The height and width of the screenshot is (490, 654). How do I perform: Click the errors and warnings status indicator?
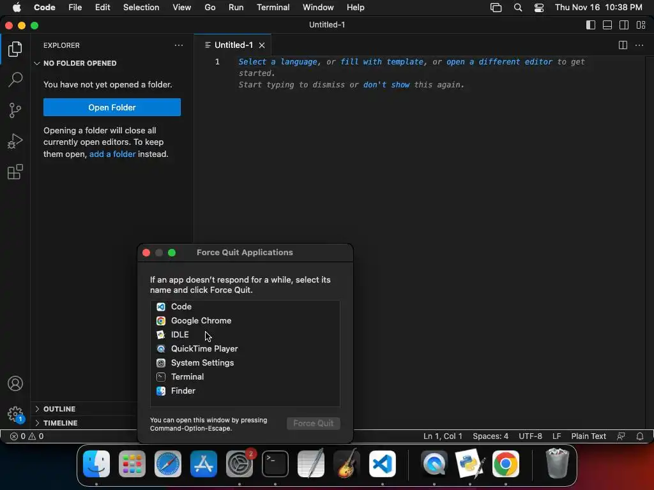(x=27, y=436)
